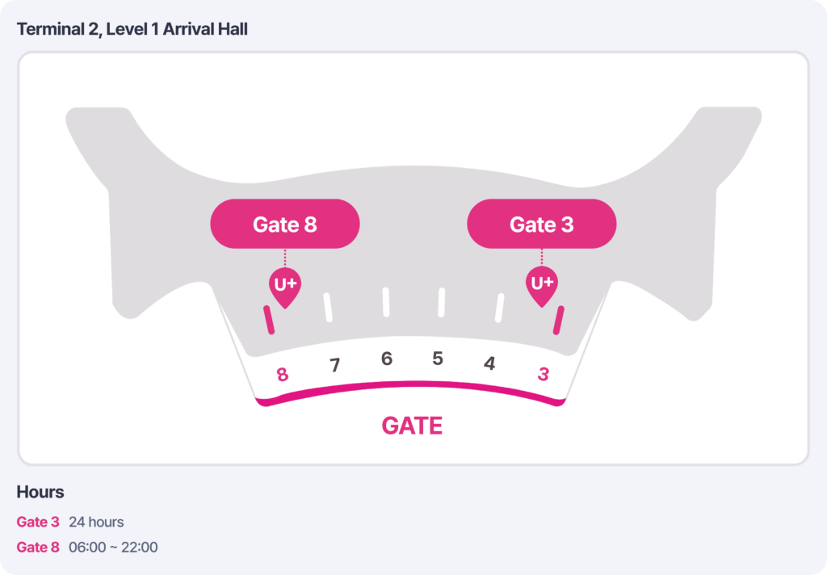Click gate number 4 on the map
This screenshot has height=575, width=827.
pos(489,364)
